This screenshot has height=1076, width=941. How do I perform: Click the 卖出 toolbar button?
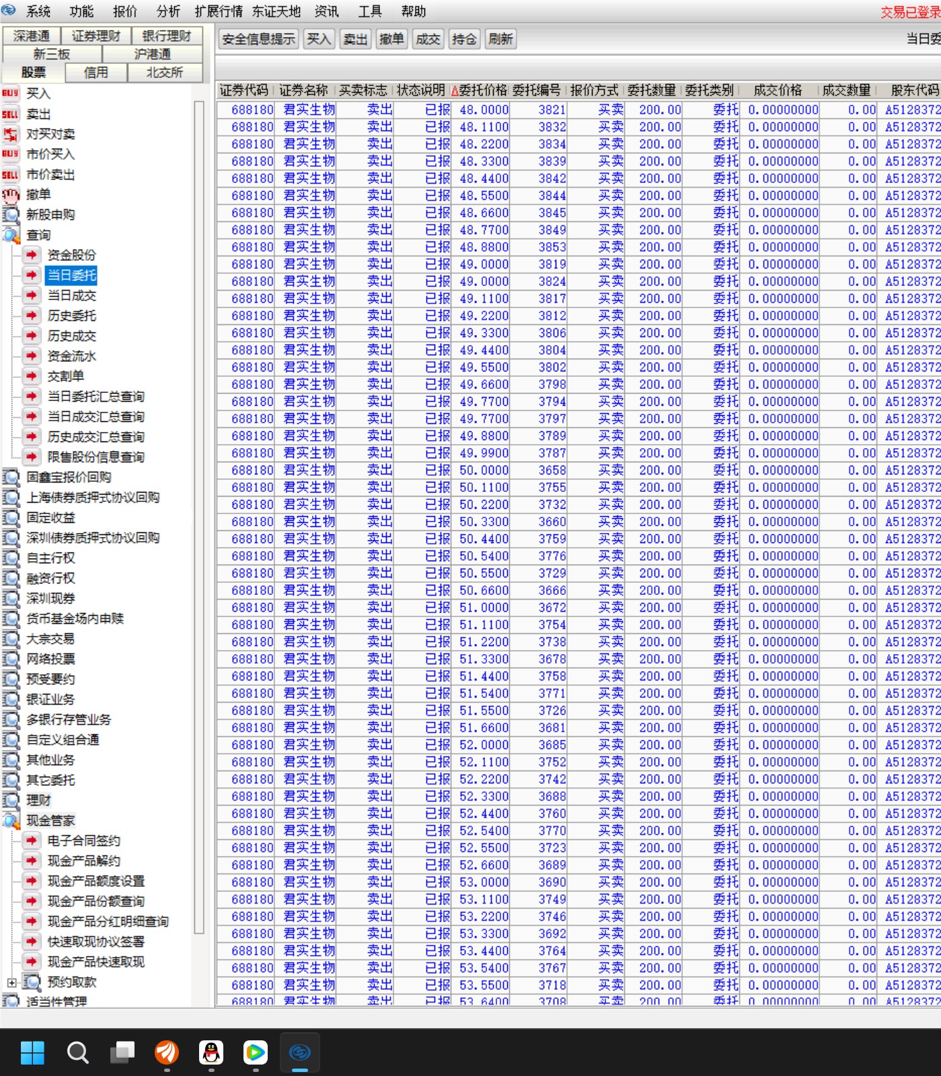click(355, 39)
